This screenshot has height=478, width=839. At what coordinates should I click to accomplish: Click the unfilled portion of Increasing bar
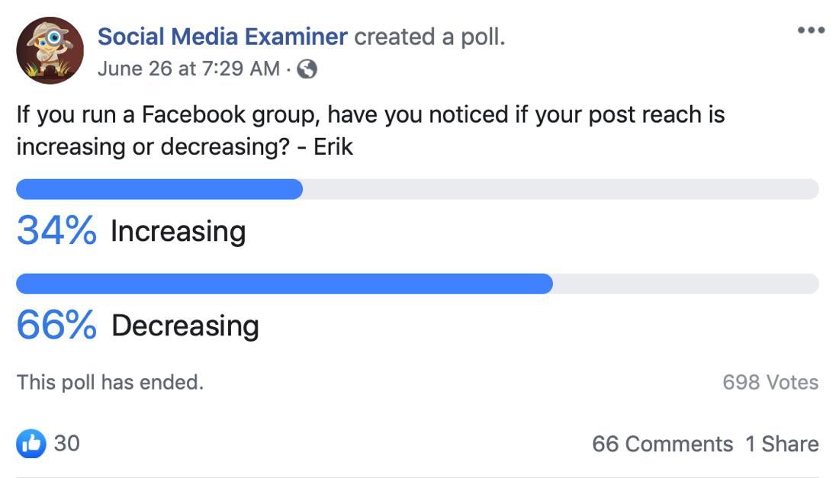click(561, 189)
